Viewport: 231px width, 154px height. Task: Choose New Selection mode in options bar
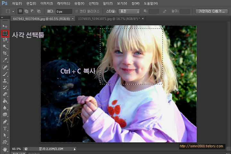point(20,11)
